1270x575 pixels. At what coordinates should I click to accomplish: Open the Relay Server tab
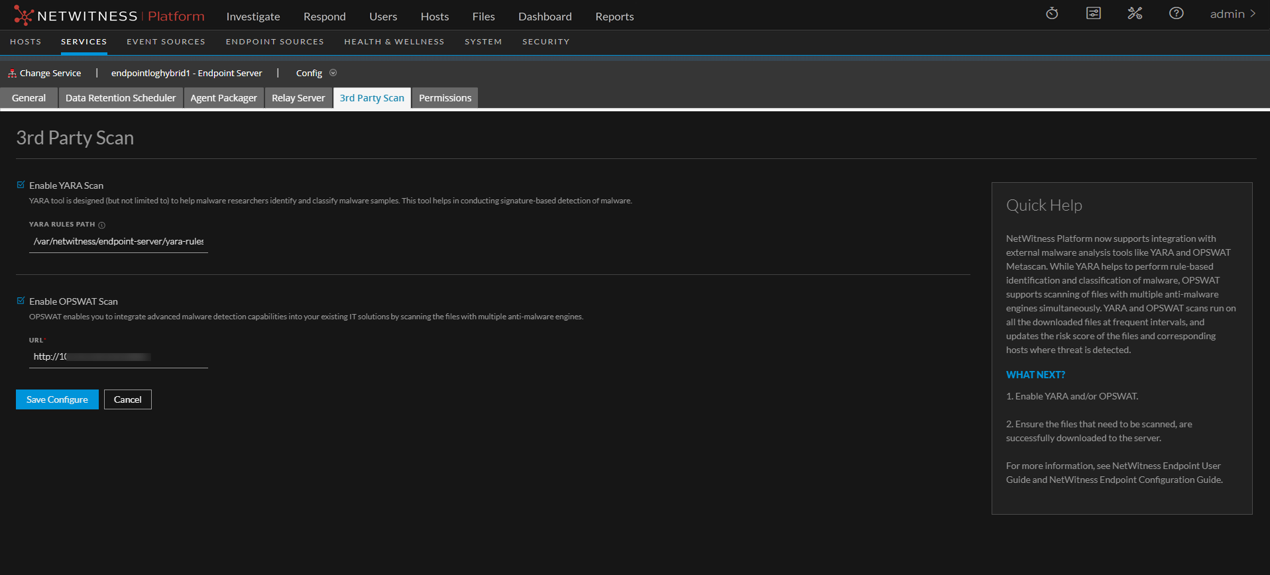pyautogui.click(x=298, y=98)
